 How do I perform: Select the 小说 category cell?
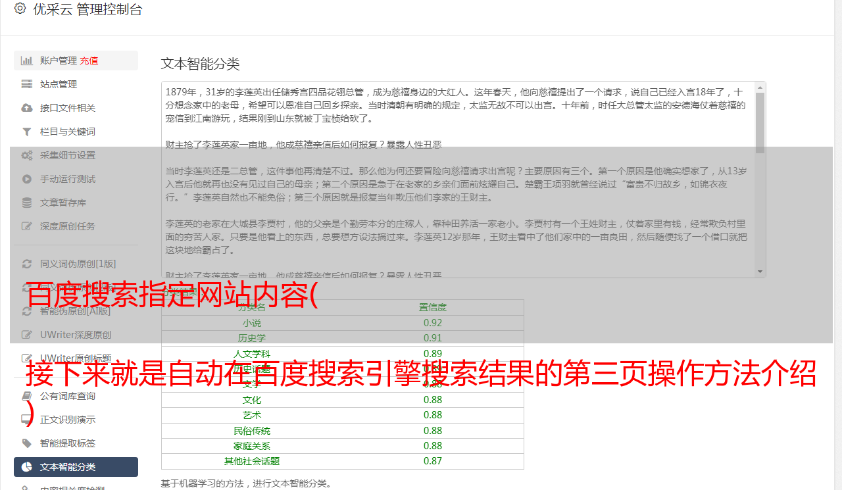point(252,323)
